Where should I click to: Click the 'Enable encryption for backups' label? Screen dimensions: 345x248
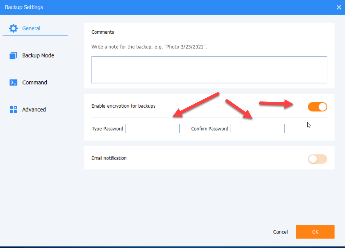point(123,106)
